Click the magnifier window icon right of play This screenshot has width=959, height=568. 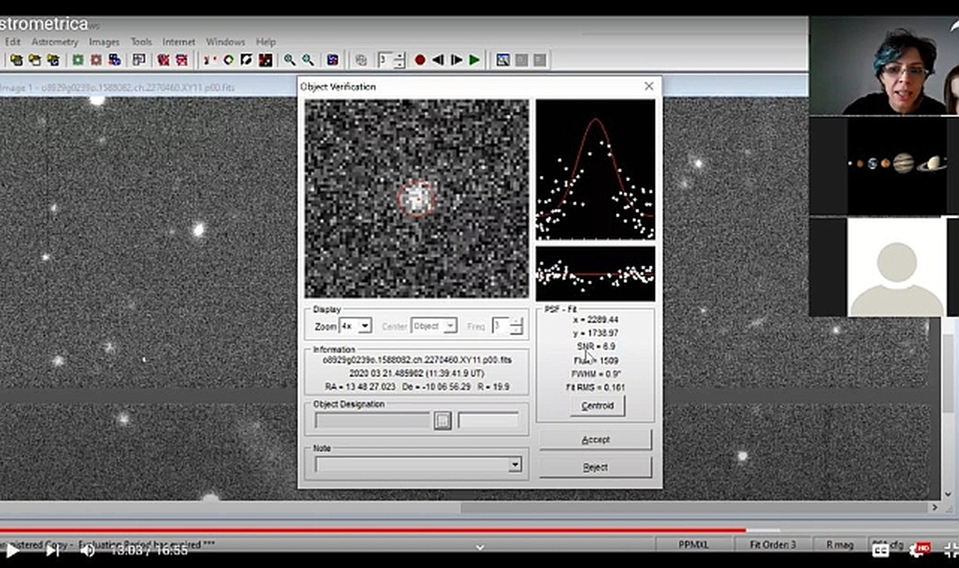coord(503,60)
